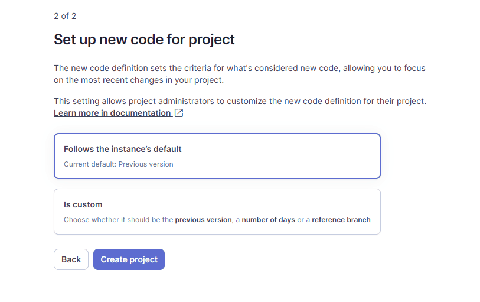Click the Current default: Previous version text

coord(118,164)
